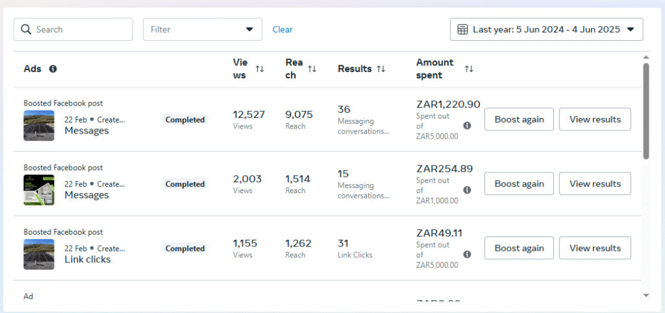Click info icon beside ZAR254.89 amount

click(x=467, y=190)
